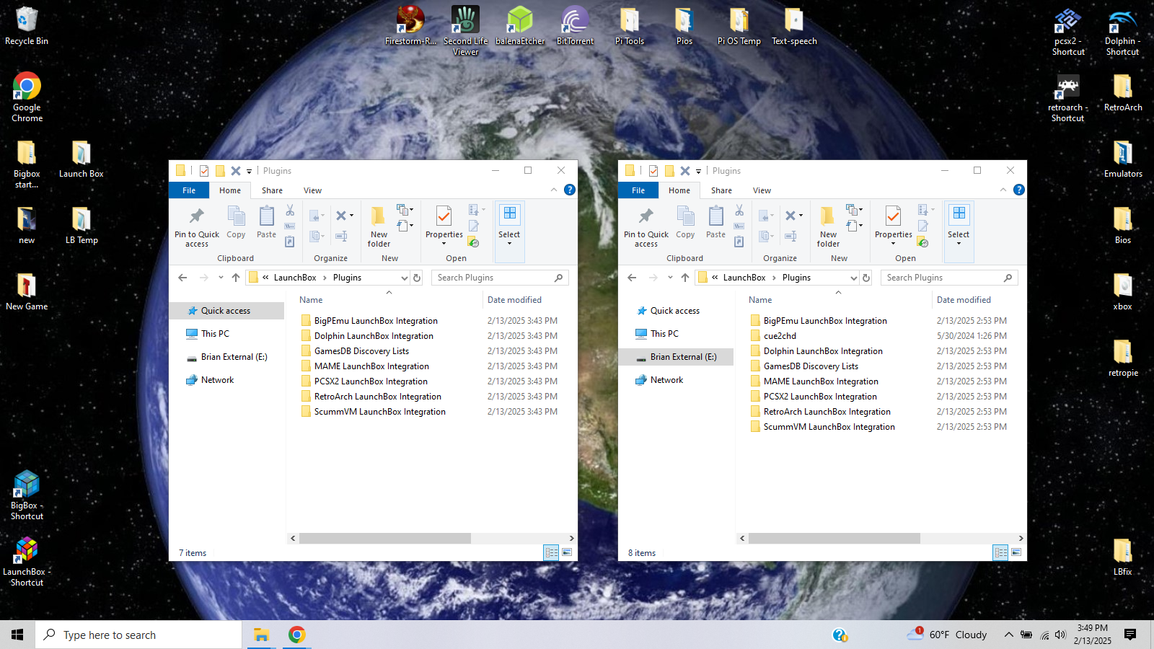Switch left window to Details view
Image resolution: width=1154 pixels, height=649 pixels.
tap(552, 552)
